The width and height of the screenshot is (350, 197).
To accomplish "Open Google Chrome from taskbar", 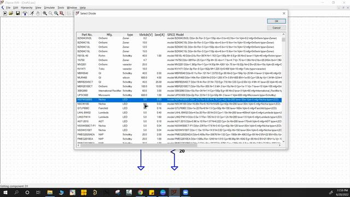I will click(140, 192).
